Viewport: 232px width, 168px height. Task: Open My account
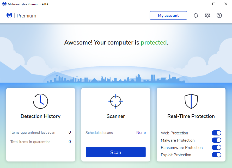168,16
